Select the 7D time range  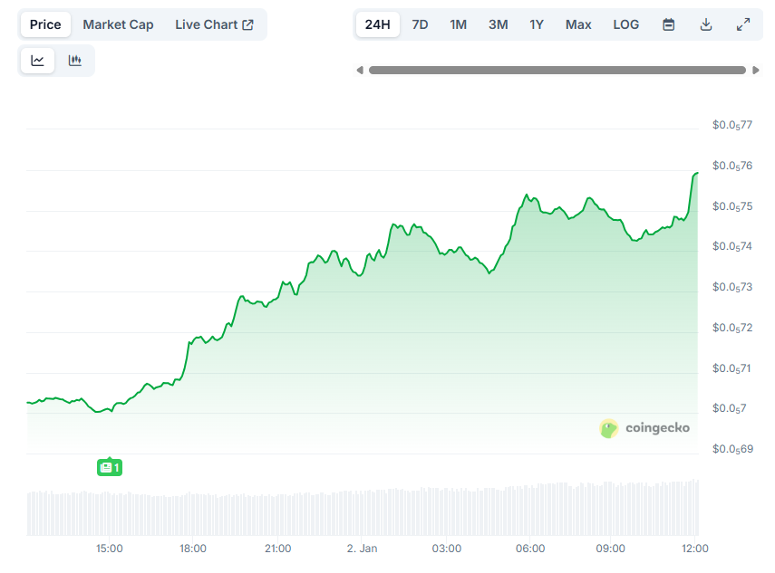(420, 24)
